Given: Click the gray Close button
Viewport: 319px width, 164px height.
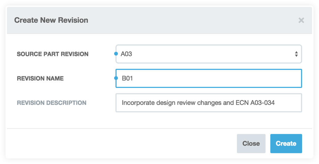Looking at the screenshot, I should tap(251, 144).
